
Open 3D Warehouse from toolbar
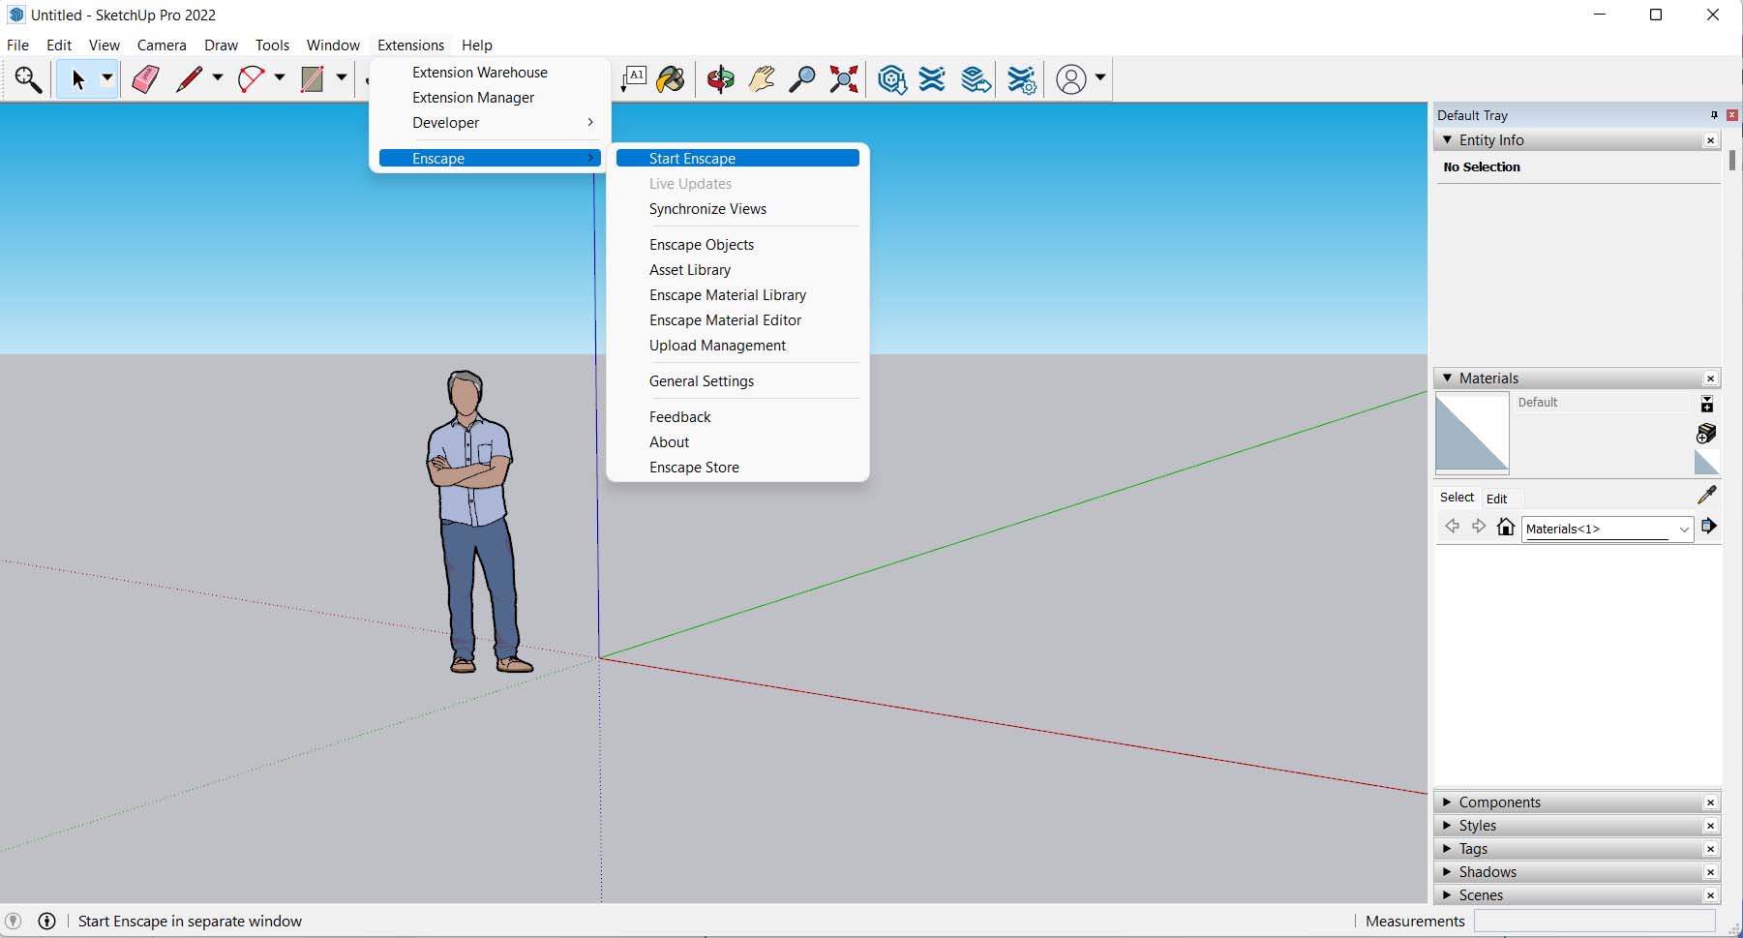pos(891,79)
